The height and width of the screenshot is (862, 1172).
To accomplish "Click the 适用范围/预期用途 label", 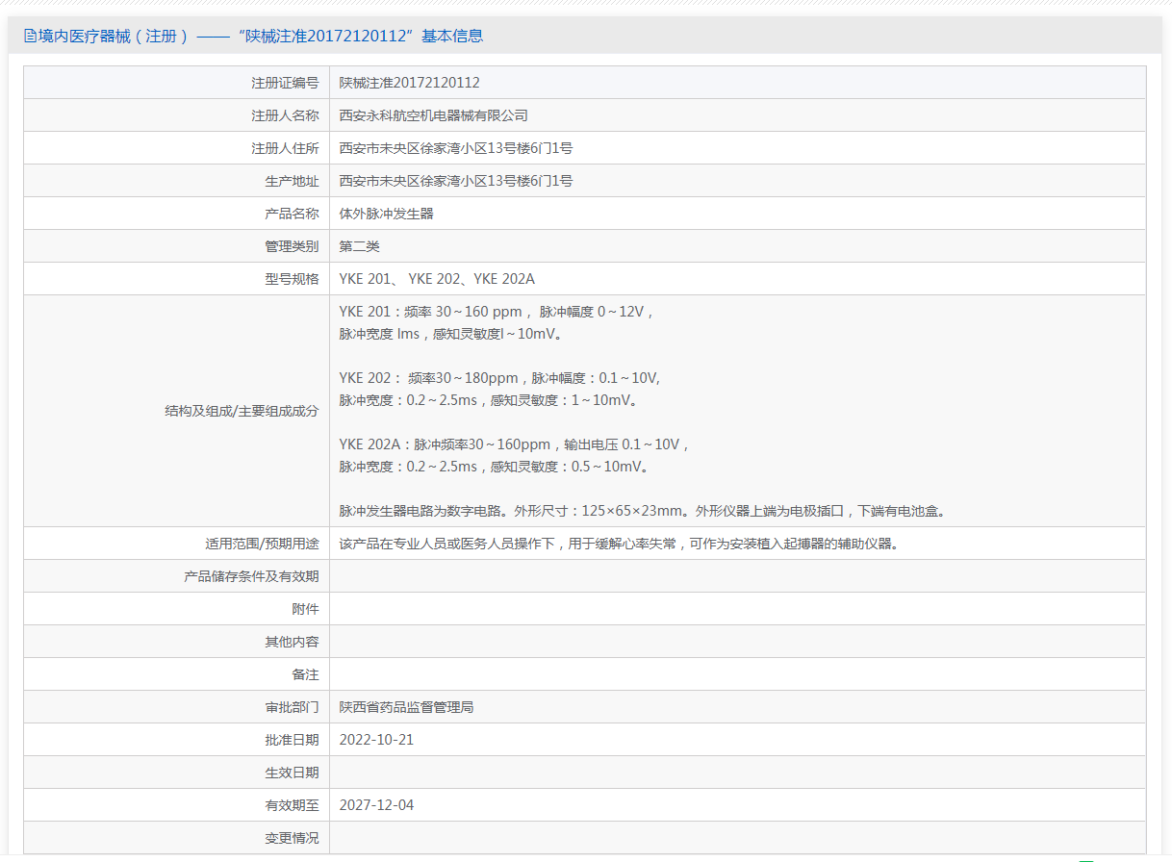I will tap(262, 544).
